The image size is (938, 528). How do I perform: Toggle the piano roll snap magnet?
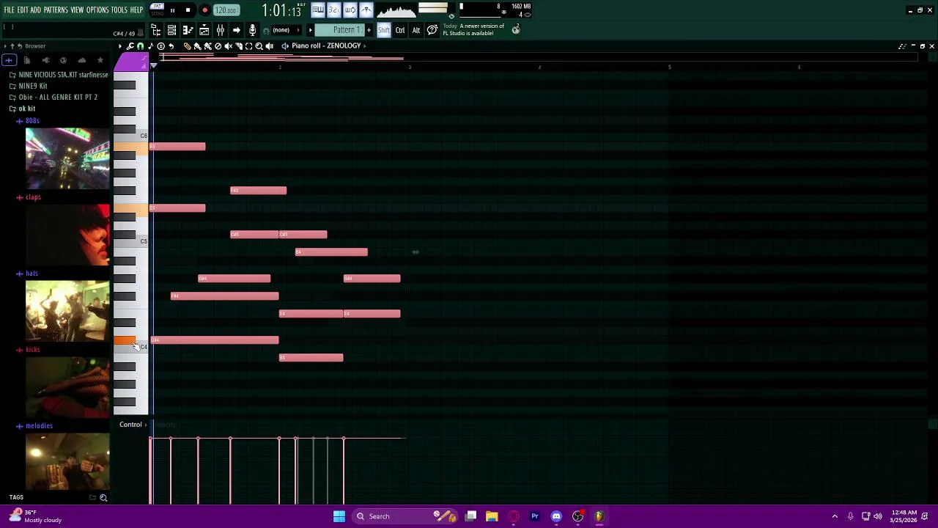(140, 46)
